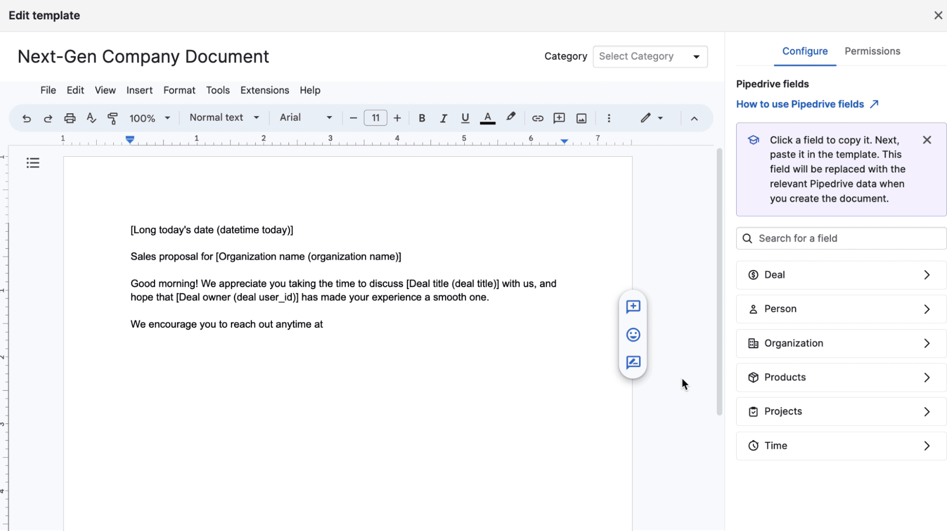Click the Undo icon in the toolbar
Viewport: 947px width, 531px height.
(27, 118)
